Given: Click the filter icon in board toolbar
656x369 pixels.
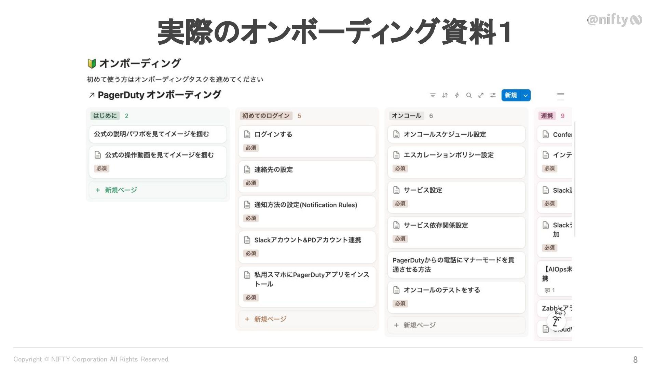Looking at the screenshot, I should (433, 95).
